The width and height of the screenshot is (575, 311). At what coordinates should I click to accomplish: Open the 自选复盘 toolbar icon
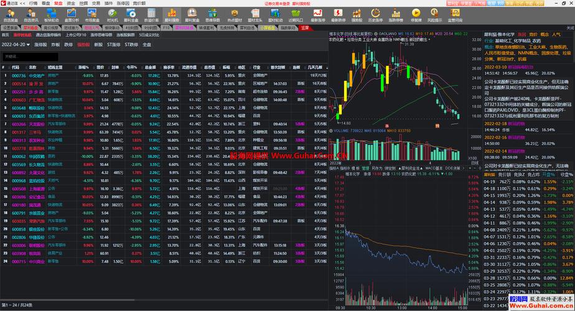click(x=11, y=16)
